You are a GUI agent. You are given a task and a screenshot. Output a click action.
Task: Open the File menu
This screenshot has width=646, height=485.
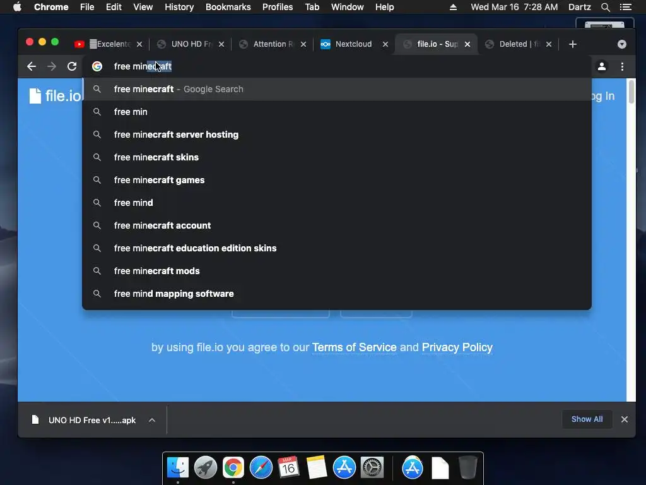click(x=87, y=7)
